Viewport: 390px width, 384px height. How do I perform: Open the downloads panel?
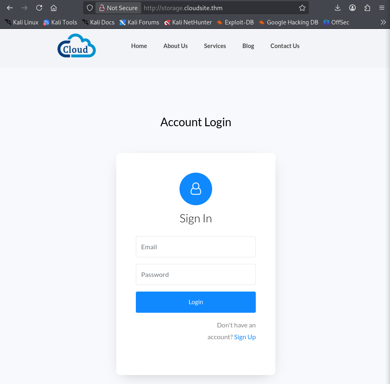coord(337,8)
